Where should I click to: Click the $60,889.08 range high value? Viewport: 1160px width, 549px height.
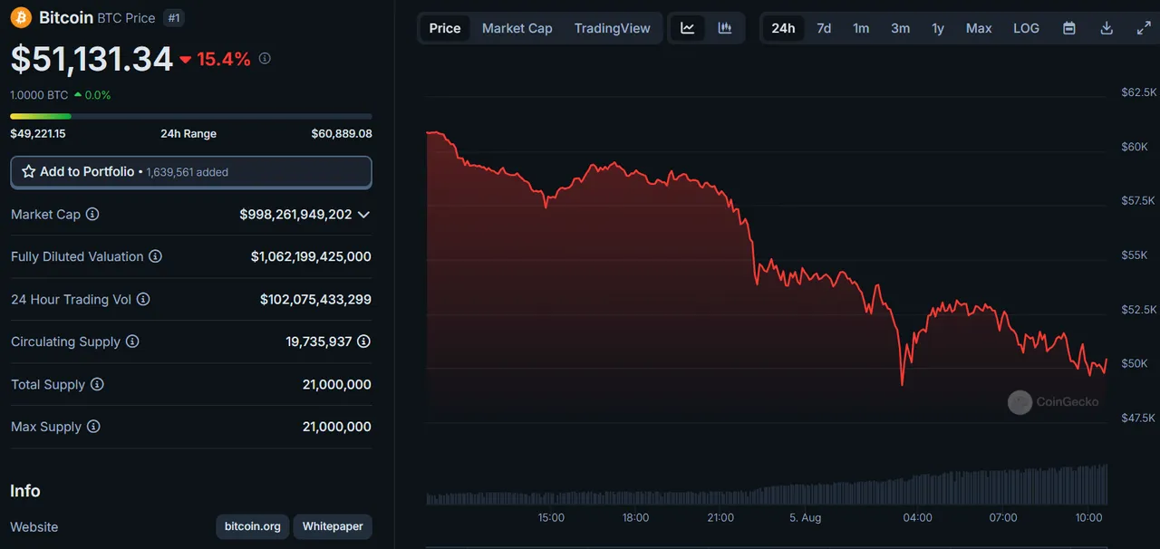pyautogui.click(x=342, y=133)
